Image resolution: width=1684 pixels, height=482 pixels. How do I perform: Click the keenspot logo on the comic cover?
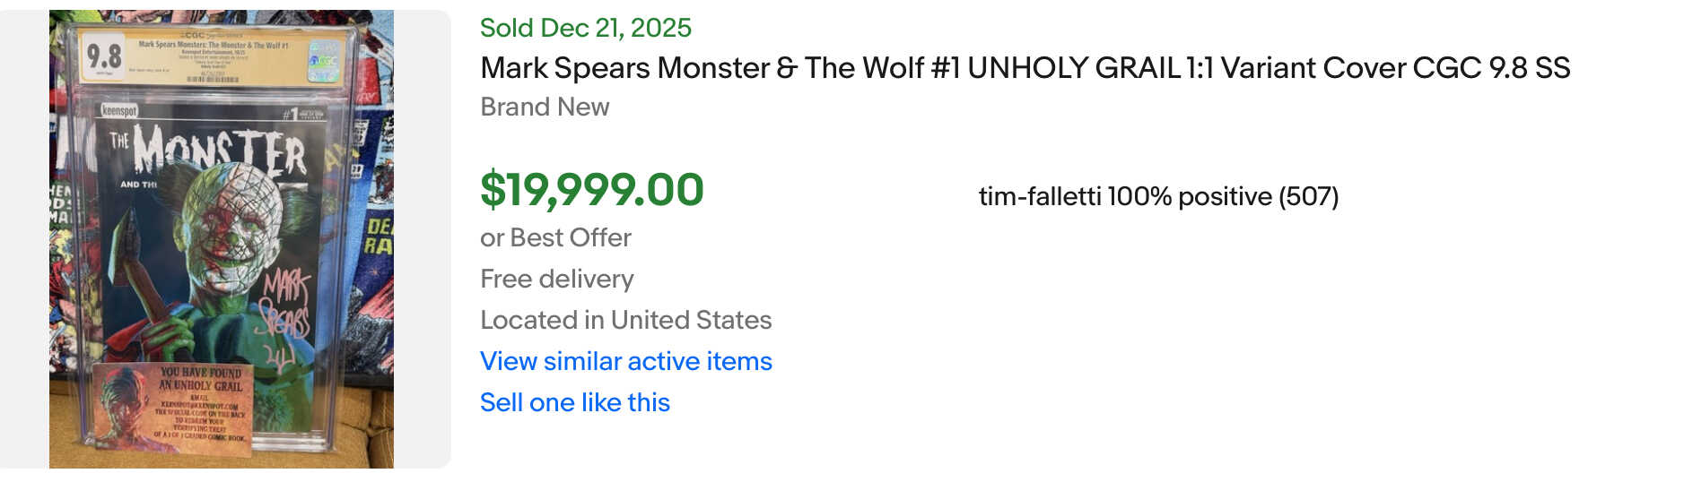click(x=119, y=110)
